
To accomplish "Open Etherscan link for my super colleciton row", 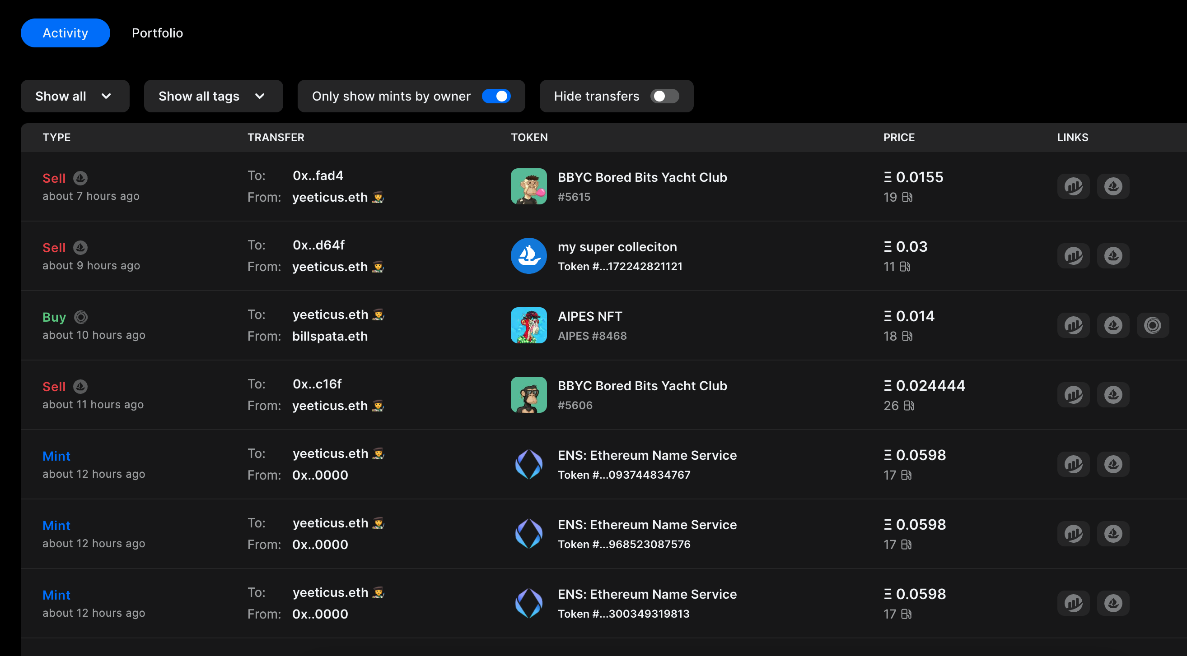I will click(1073, 256).
